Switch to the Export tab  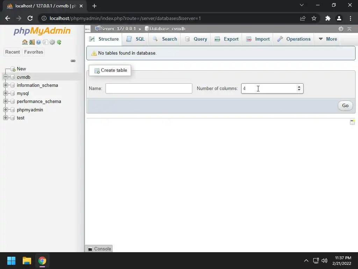point(226,39)
